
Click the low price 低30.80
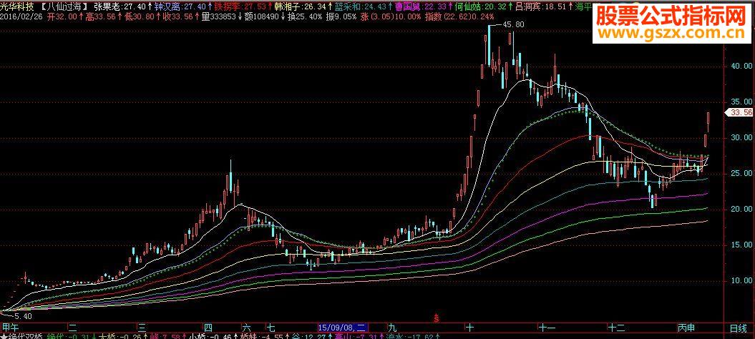click(140, 17)
